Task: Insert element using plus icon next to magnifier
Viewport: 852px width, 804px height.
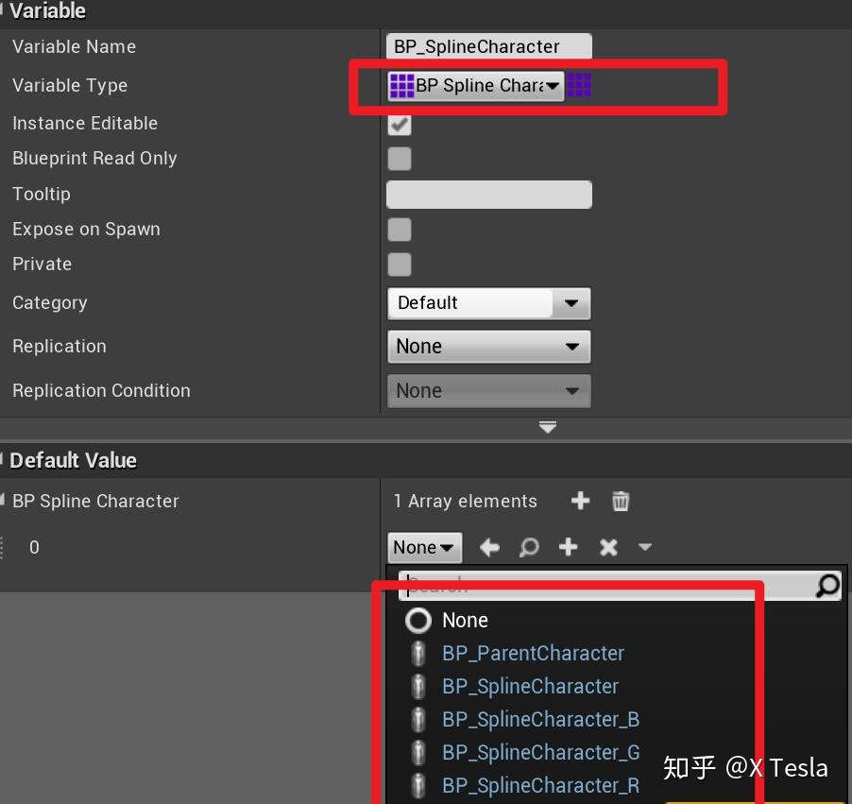Action: tap(571, 547)
